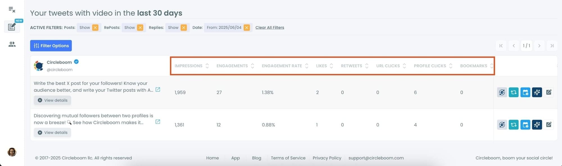Click the 1,361 impressions value
Viewport: 562px width, 166px height.
coord(179,125)
